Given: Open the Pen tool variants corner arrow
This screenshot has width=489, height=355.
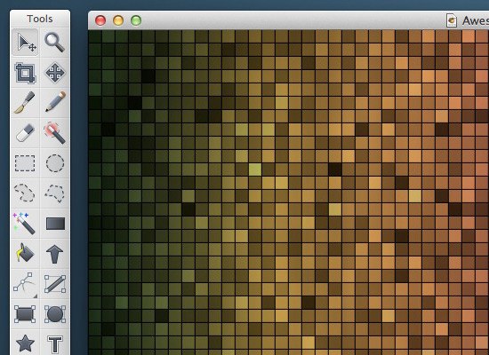Looking at the screenshot, I should (36, 296).
